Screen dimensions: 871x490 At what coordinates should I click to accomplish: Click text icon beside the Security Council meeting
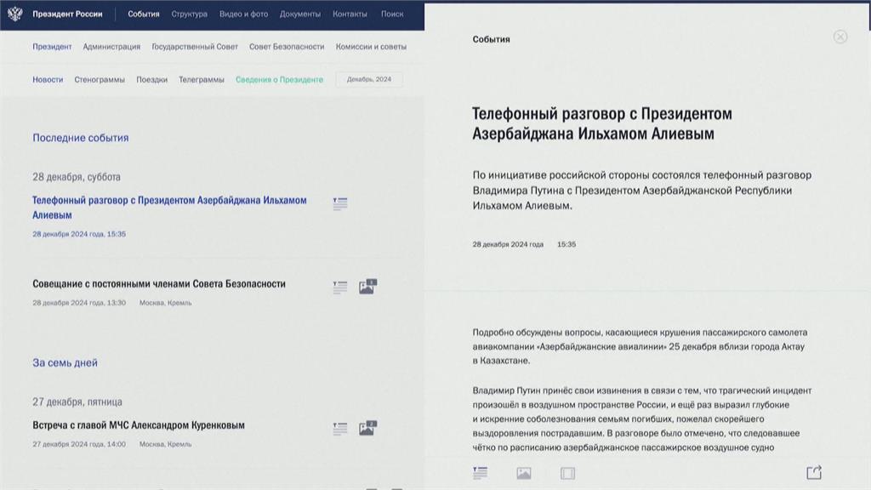[340, 288]
